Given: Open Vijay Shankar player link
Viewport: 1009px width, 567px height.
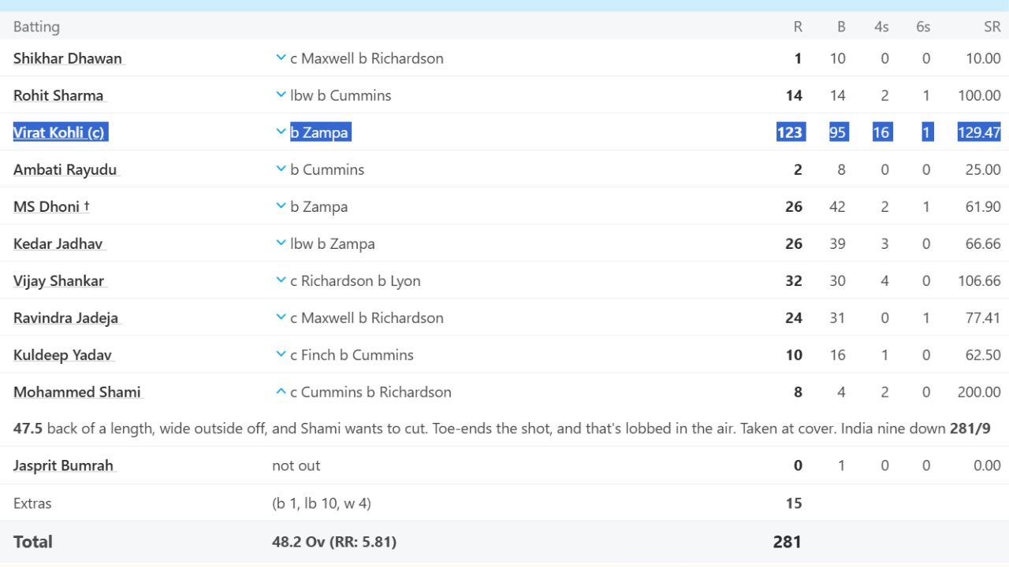Looking at the screenshot, I should pyautogui.click(x=59, y=280).
